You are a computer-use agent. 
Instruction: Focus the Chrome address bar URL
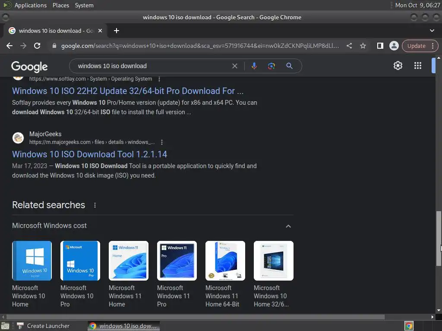pyautogui.click(x=200, y=46)
